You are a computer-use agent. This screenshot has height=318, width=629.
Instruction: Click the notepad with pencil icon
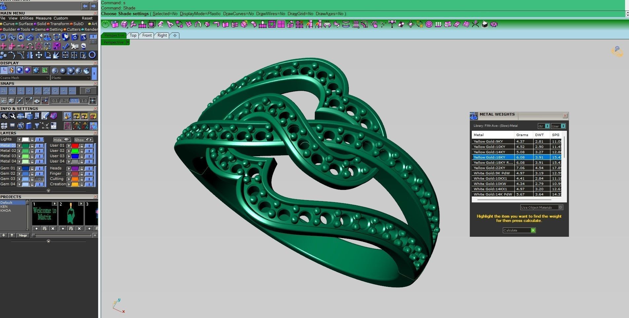coord(45,116)
